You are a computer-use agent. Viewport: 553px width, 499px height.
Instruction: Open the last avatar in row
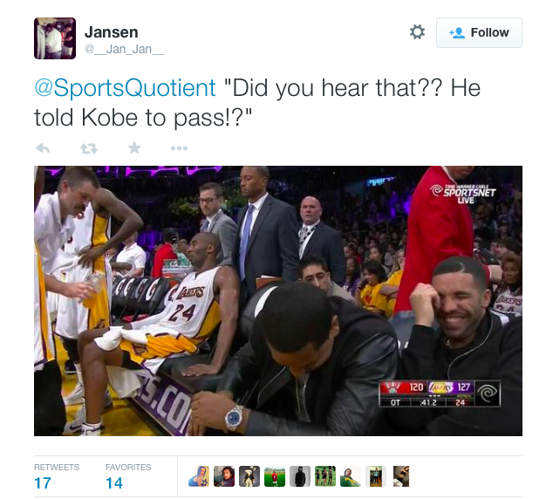pyautogui.click(x=401, y=476)
